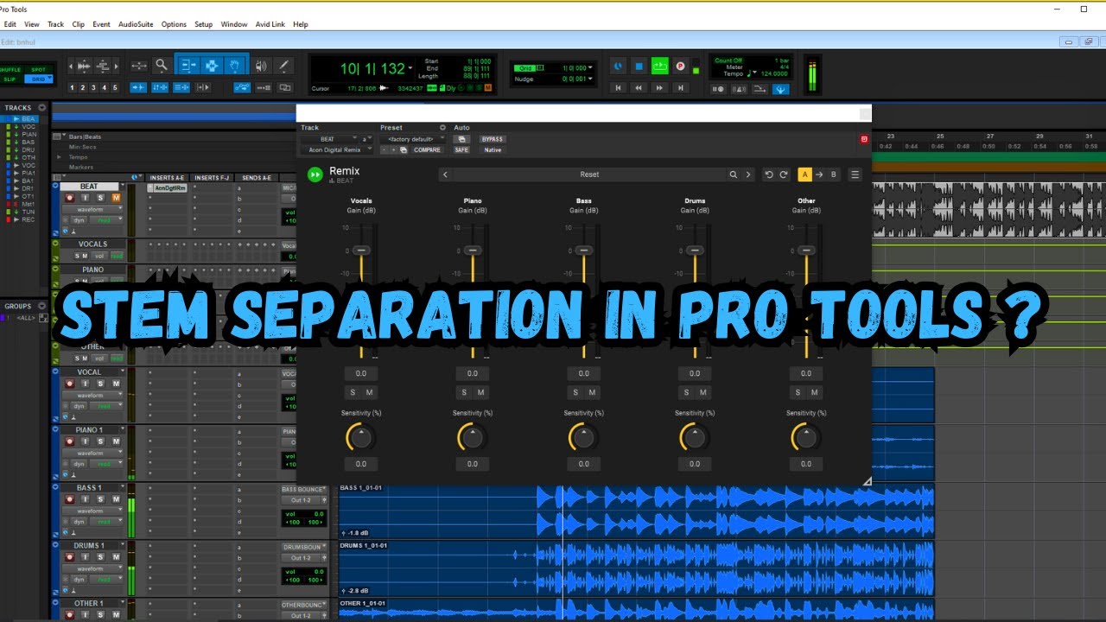Click the Remix plugin green power icon
This screenshot has height=622, width=1106.
315,174
